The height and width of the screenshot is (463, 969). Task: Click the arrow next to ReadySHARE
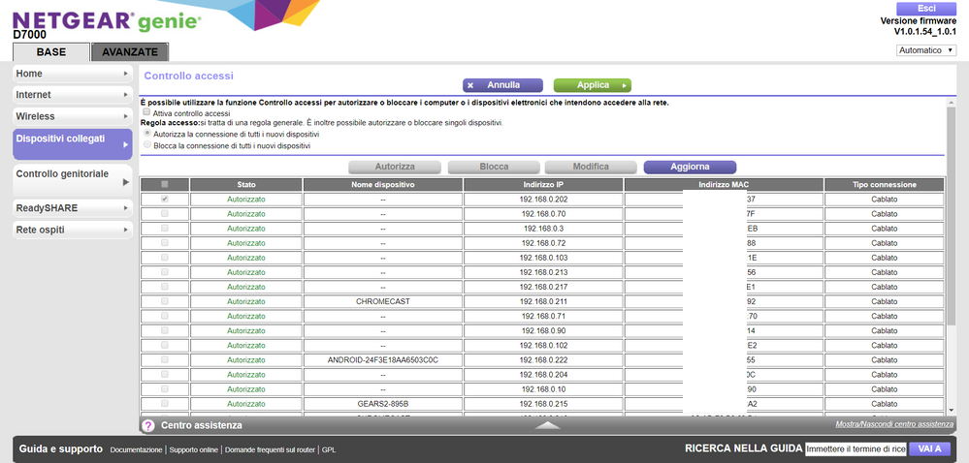pyautogui.click(x=125, y=208)
